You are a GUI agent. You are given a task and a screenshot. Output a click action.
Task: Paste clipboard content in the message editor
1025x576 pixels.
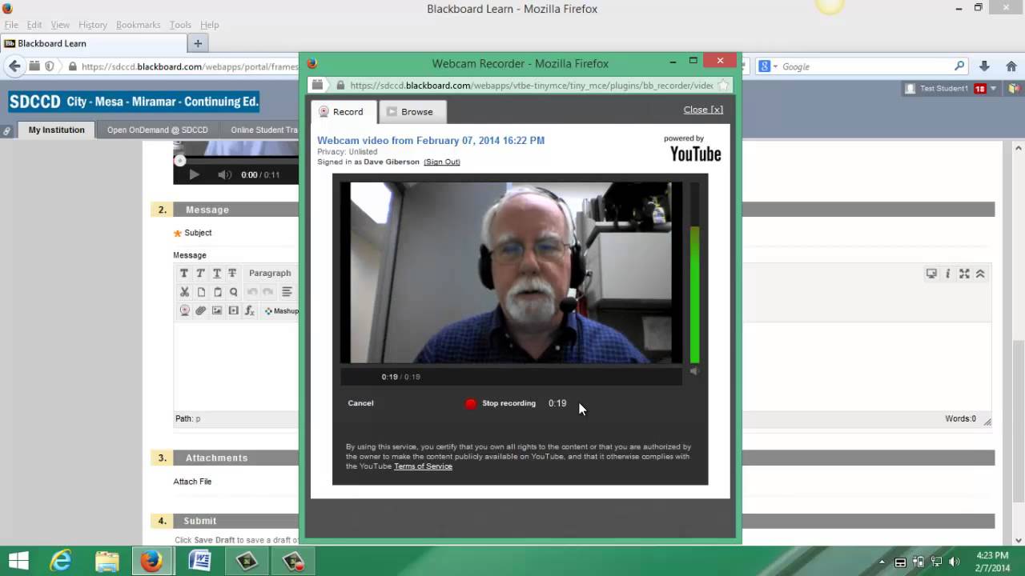(217, 292)
